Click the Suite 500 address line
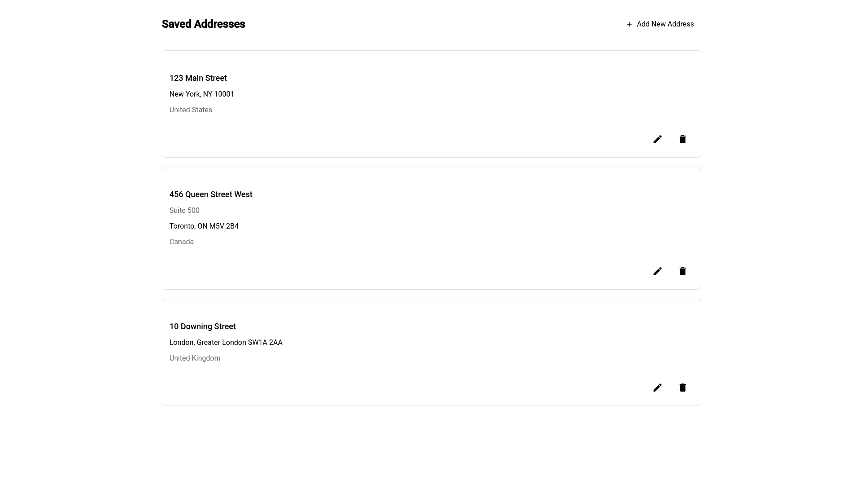 (184, 211)
